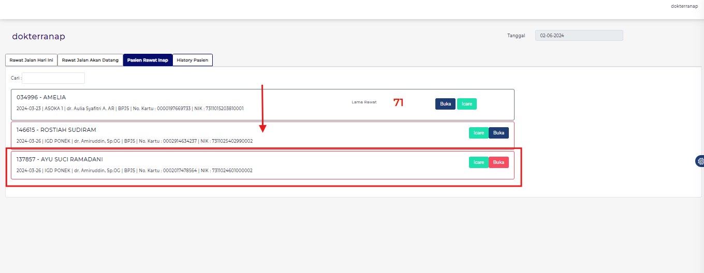Click the dokterranap username at top right
Screen dimensions: 704x273
click(x=684, y=6)
